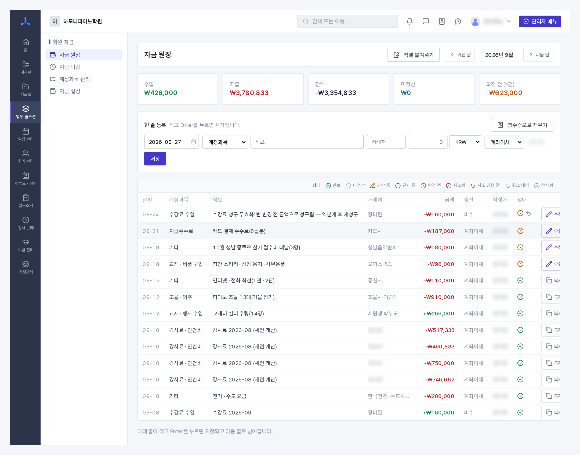This screenshot has width=580, height=455.
Task: Open 강사 근태 in the sidebar
Action: 26,223
